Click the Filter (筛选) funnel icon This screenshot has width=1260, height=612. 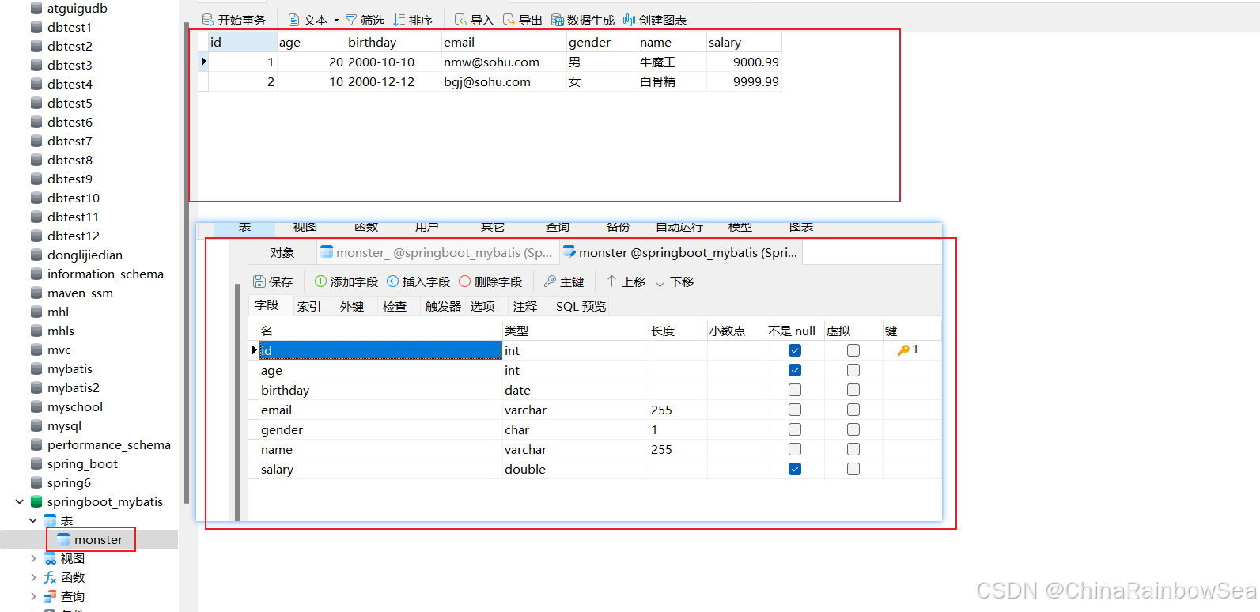click(x=351, y=20)
